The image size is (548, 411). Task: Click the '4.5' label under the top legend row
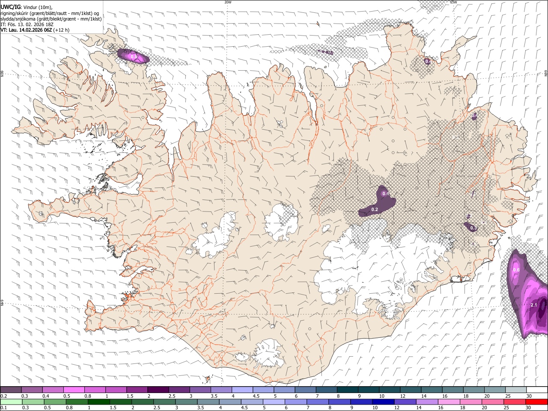(256, 396)
